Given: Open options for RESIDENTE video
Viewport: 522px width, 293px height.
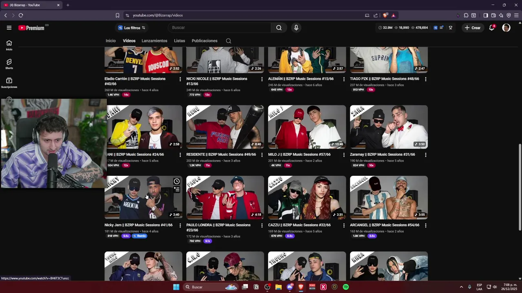Looking at the screenshot, I should tap(262, 155).
